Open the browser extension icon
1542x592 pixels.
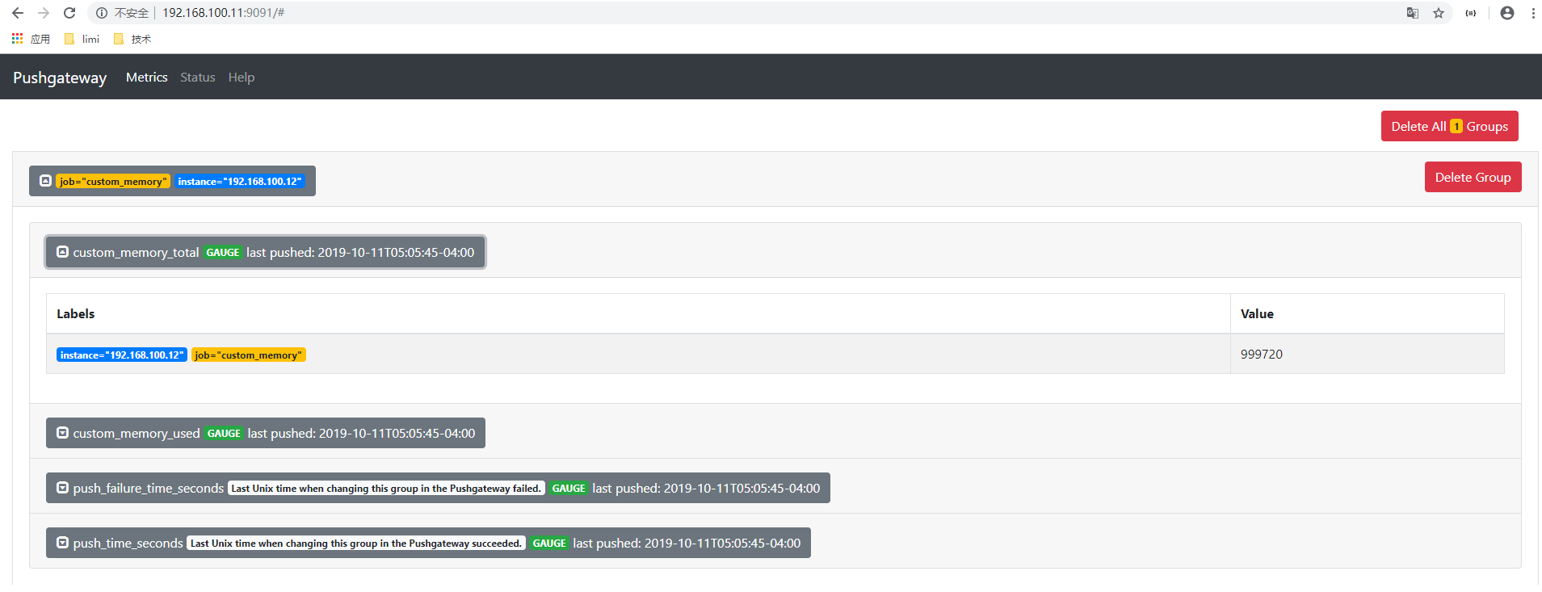coord(1471,13)
